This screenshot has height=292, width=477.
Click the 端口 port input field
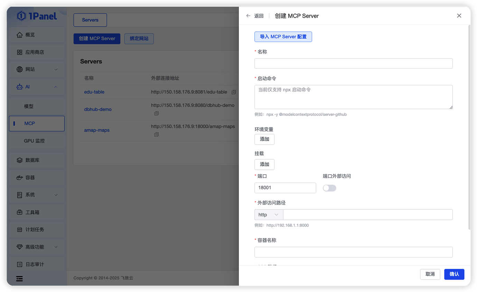(x=285, y=188)
